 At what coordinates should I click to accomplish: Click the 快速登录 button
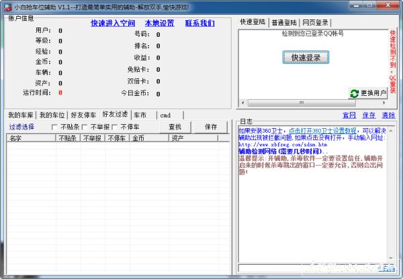click(306, 57)
